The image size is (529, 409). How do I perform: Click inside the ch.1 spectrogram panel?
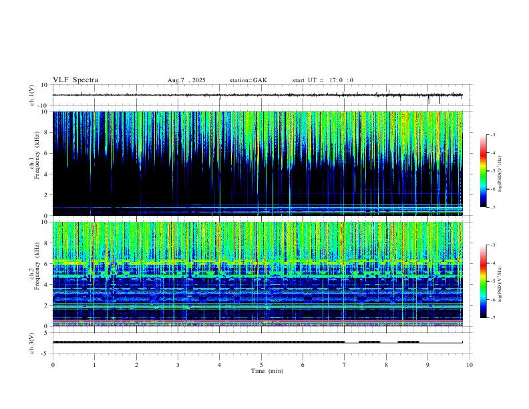(258, 163)
